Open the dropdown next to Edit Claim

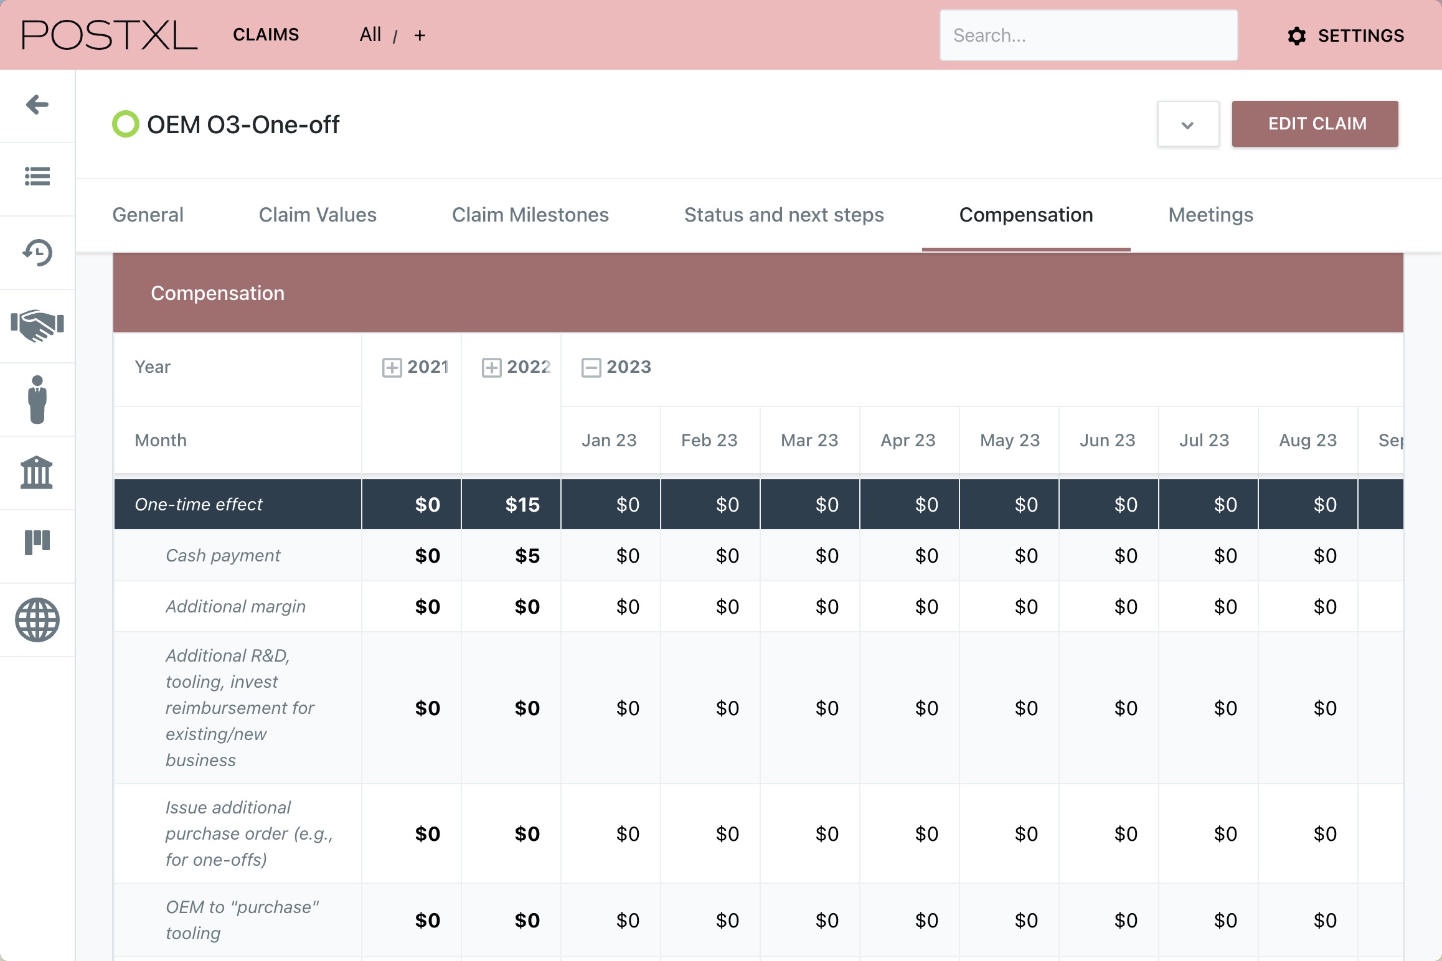coord(1187,124)
